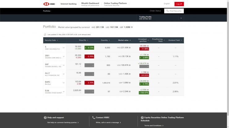Open the Terms and Conditions link
Image resolution: width=229 pixels, height=128 pixels.
tap(154, 126)
